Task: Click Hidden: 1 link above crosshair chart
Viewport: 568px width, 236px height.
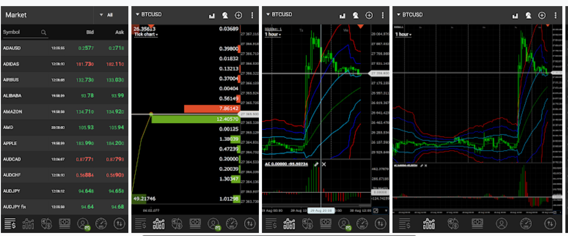Action: click(x=273, y=30)
